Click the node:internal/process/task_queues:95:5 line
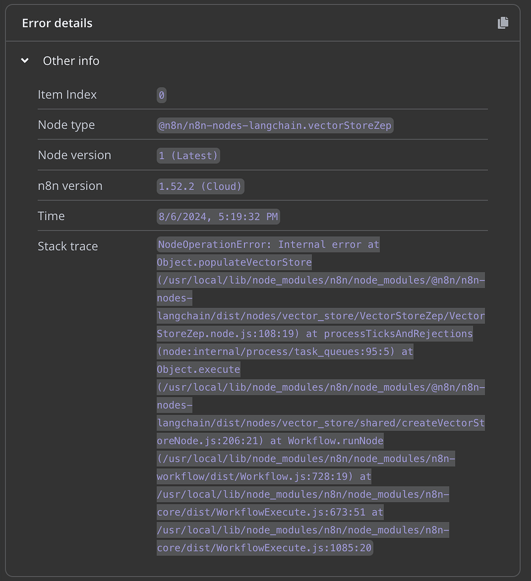The height and width of the screenshot is (581, 531). [285, 352]
